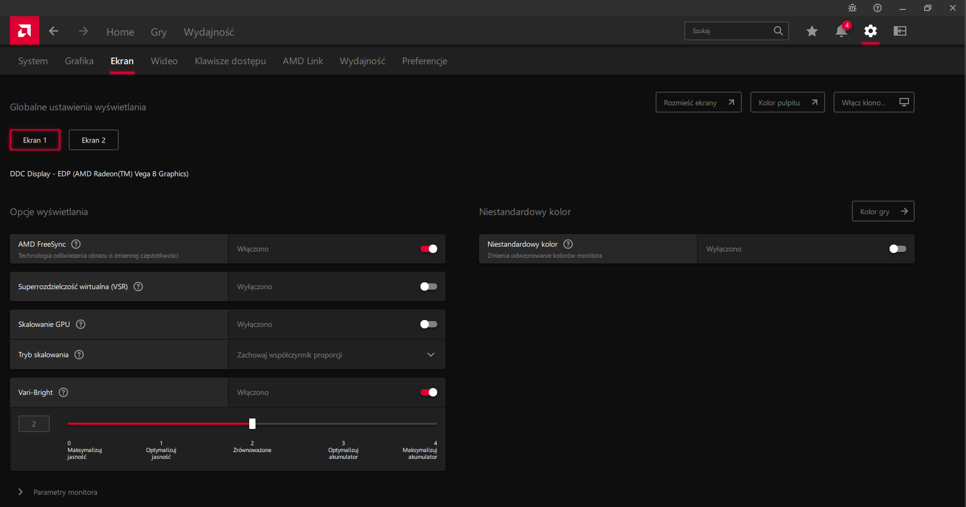Image resolution: width=966 pixels, height=507 pixels.
Task: Open settings gear icon
Action: click(871, 31)
